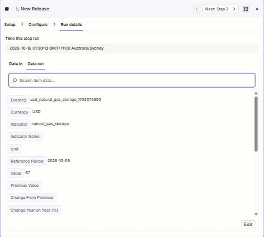
Task: Collapse the panel with shrink icon
Action: (x=246, y=9)
